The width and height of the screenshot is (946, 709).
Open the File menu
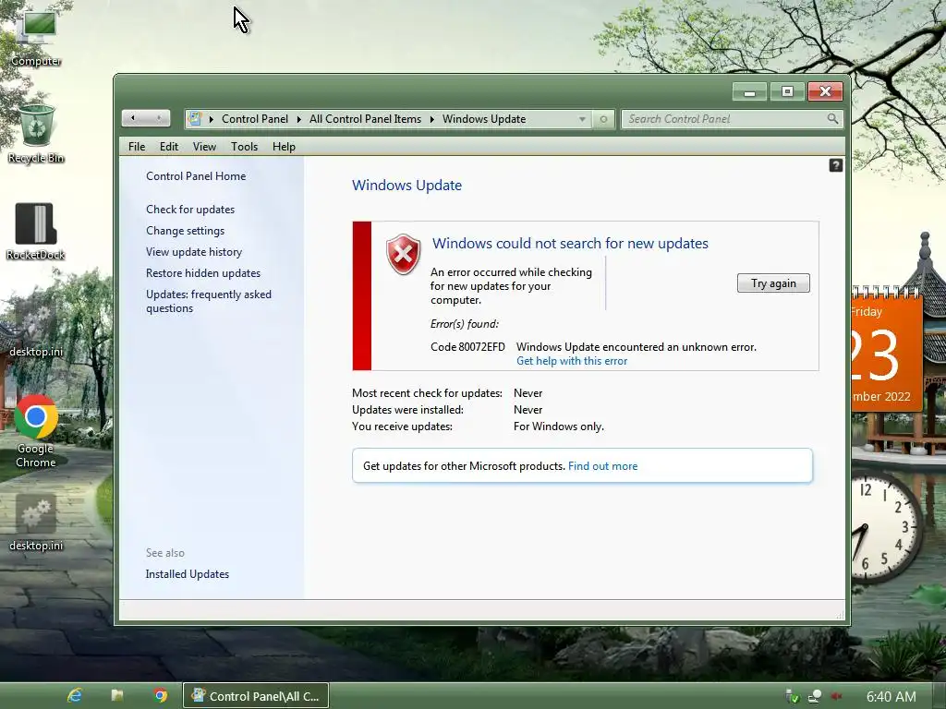pos(137,147)
